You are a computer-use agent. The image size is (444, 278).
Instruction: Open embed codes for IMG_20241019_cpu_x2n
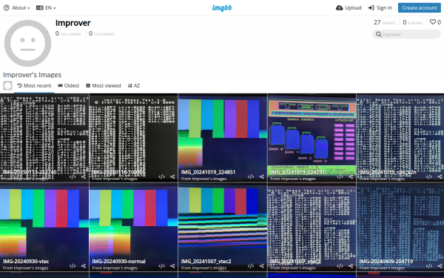429,176
